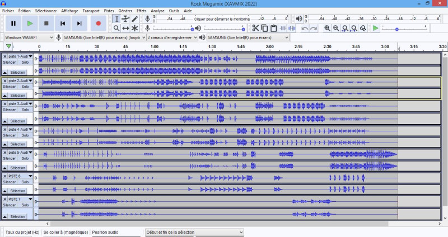Expand the recording channels dropdown
Screen dimensions: 448x237
tap(172, 37)
